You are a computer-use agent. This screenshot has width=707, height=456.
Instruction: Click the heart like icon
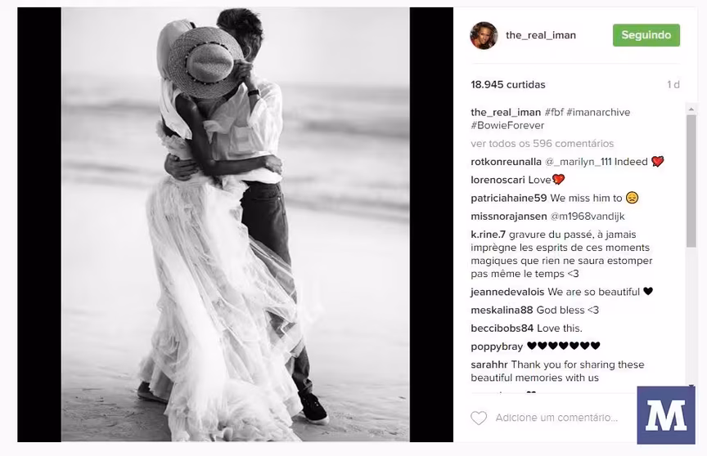(479, 418)
